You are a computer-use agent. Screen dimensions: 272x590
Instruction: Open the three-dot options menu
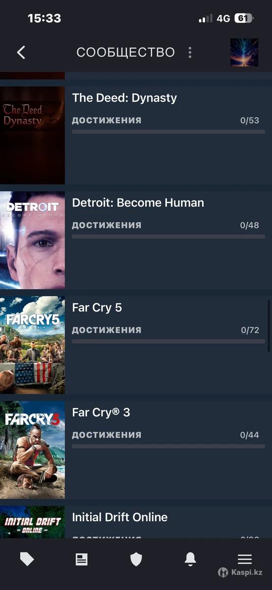(190, 52)
